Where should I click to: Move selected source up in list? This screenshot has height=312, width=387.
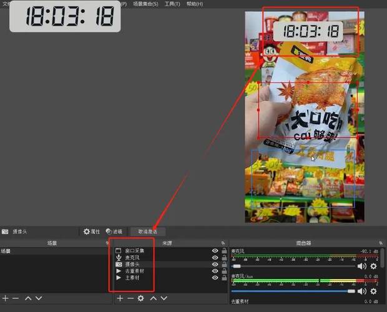154,298
